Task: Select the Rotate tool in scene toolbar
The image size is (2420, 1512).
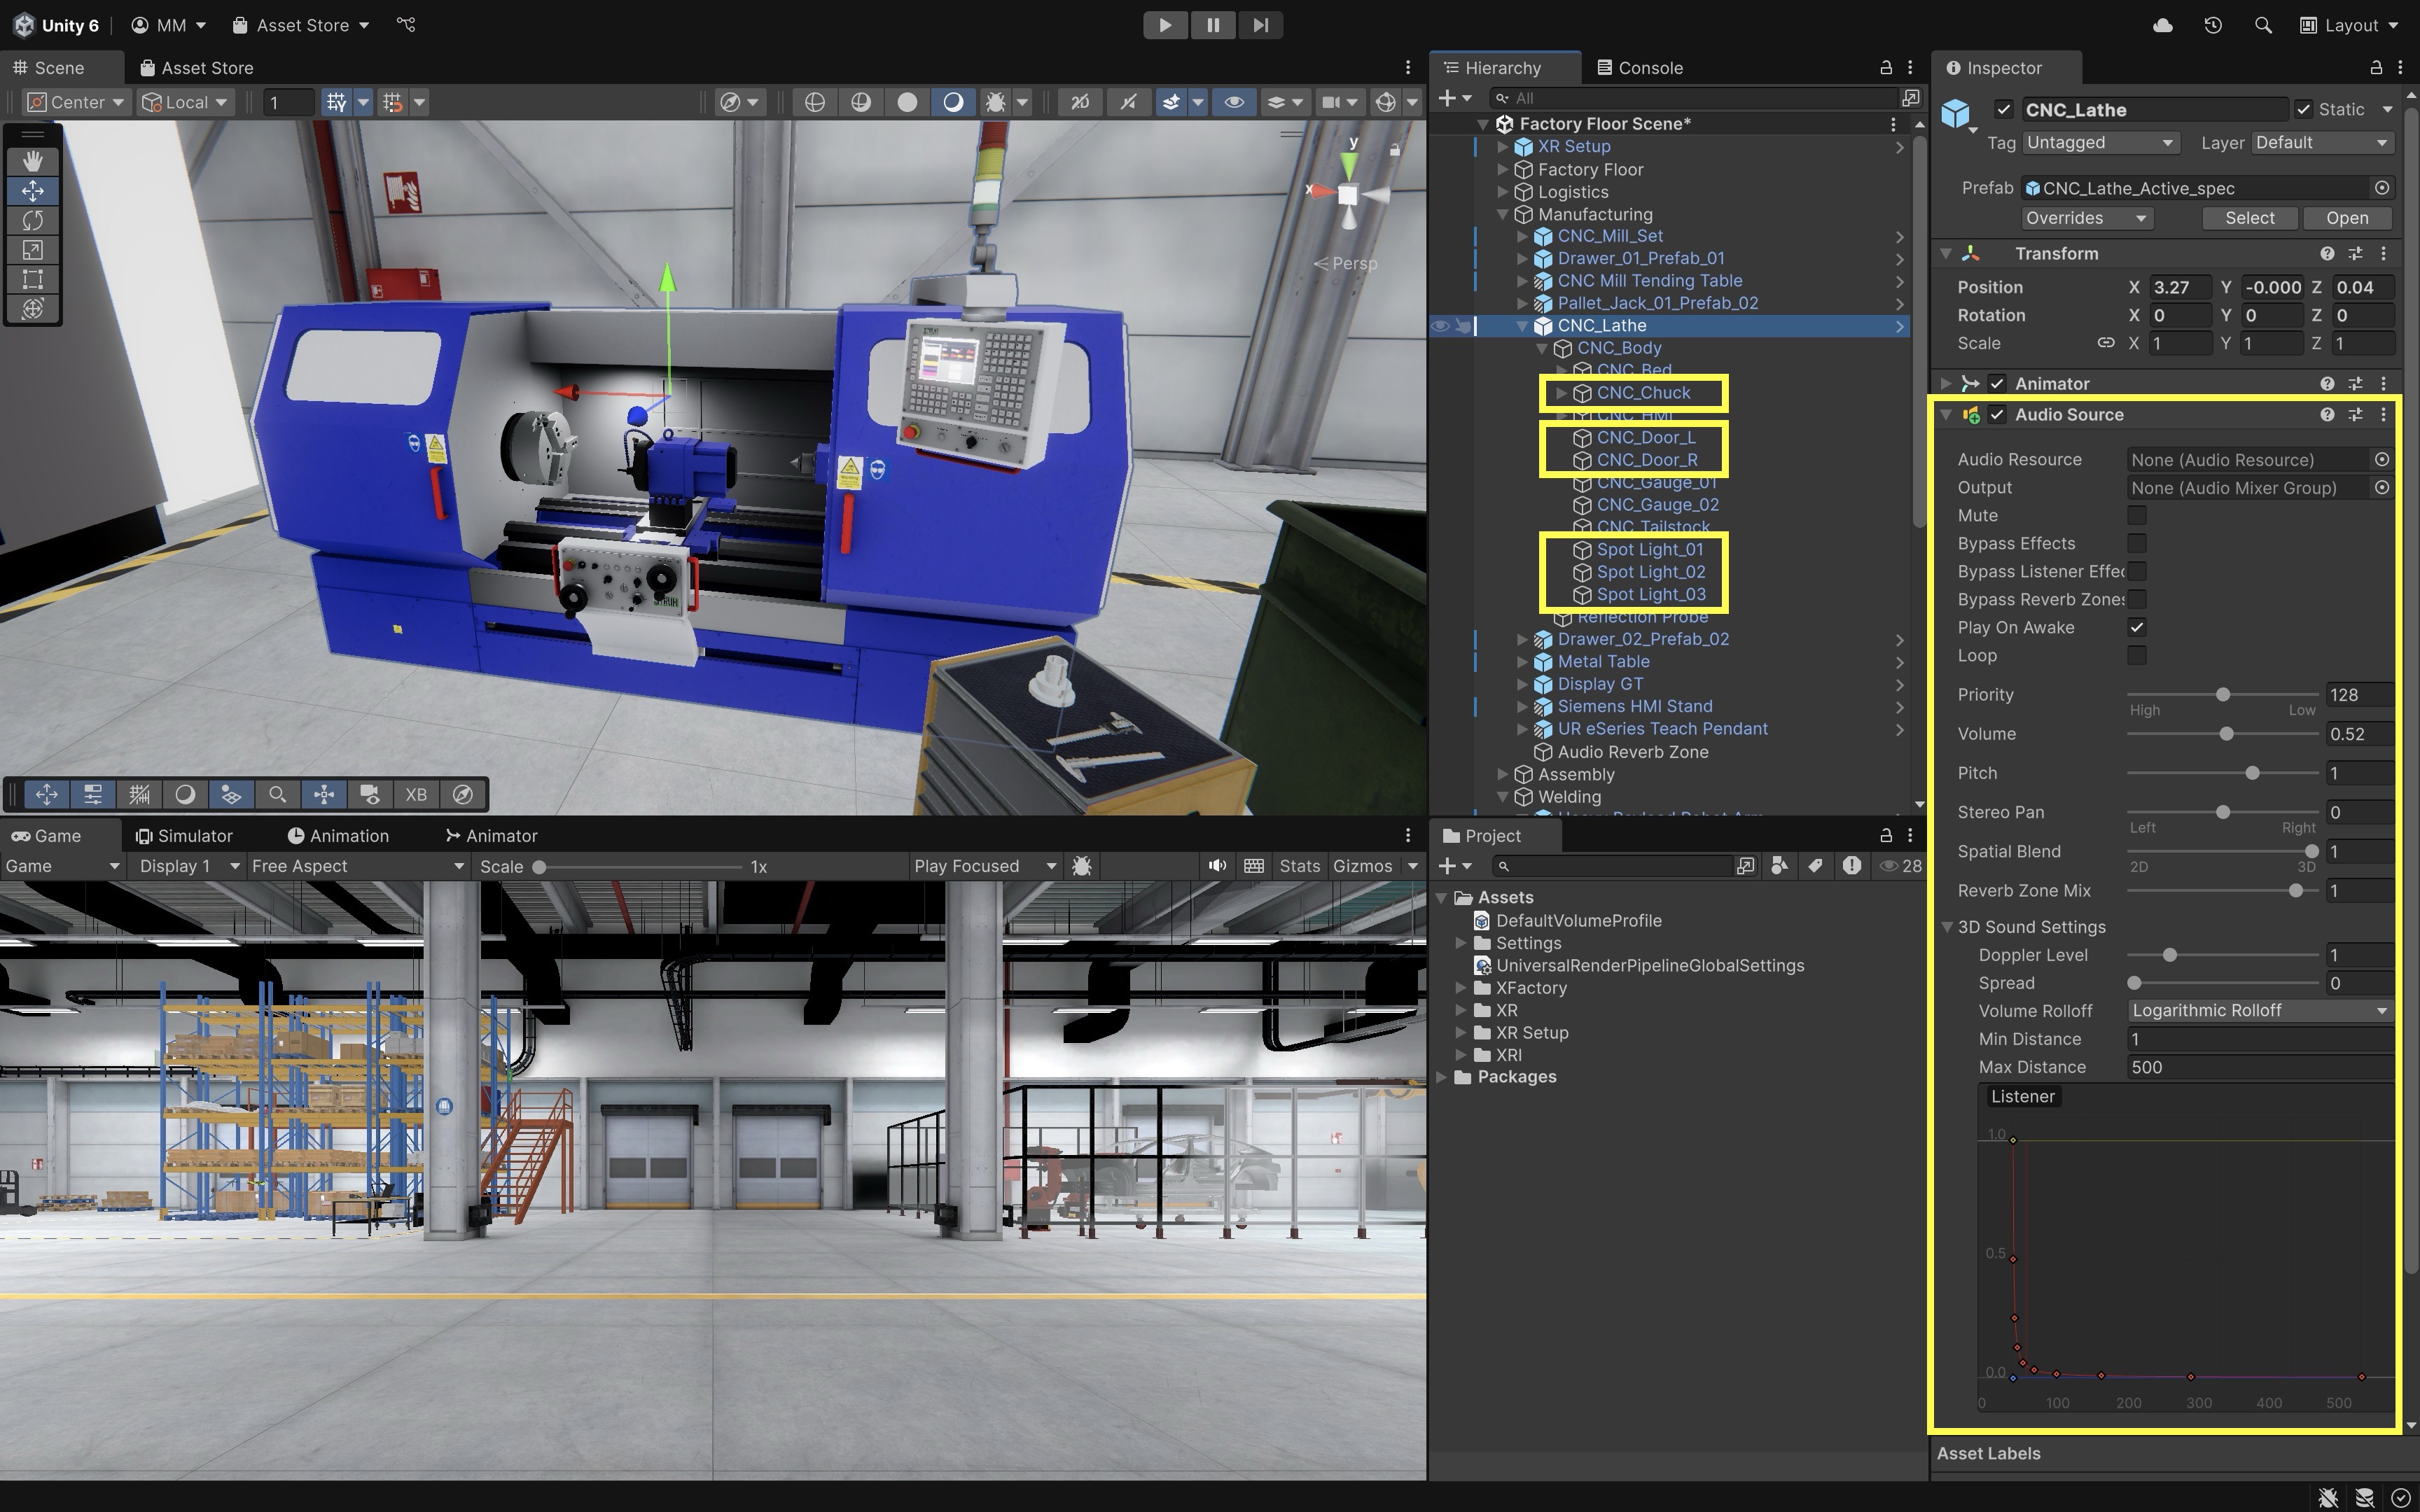Action: [x=32, y=220]
